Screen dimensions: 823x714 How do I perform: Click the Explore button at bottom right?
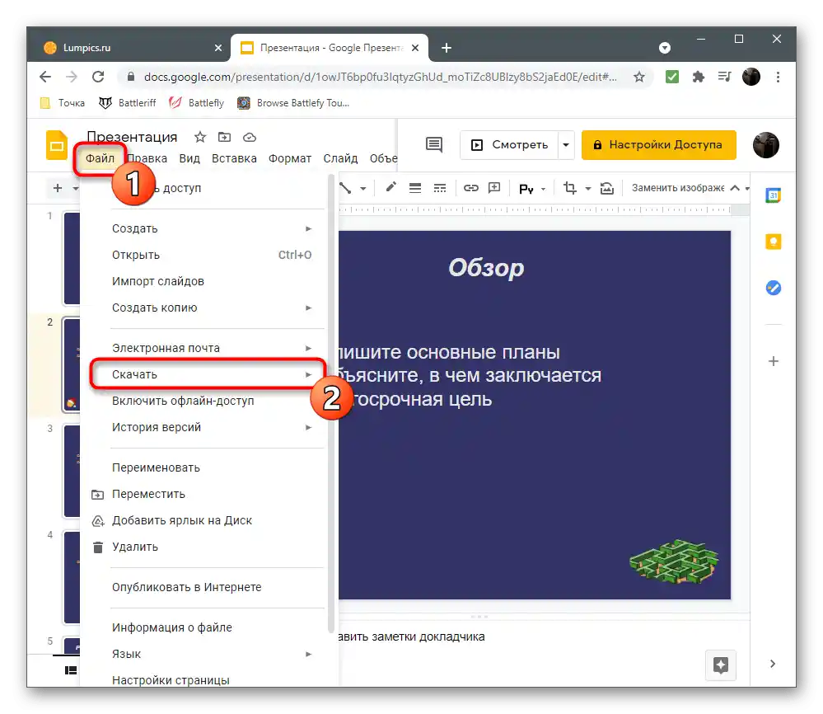[721, 665]
